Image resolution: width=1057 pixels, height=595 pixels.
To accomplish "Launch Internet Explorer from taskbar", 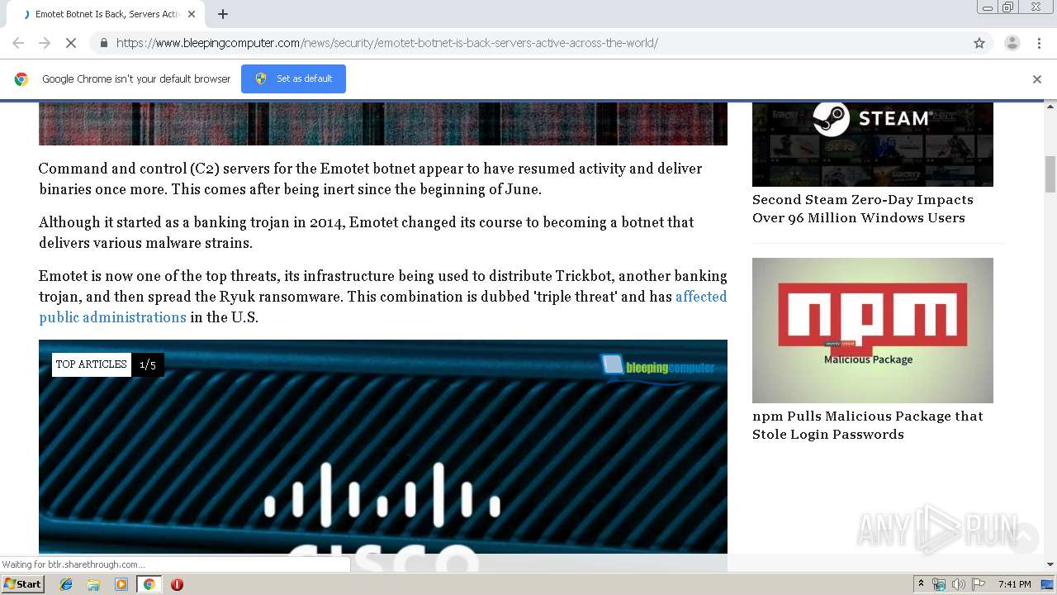I will click(66, 584).
